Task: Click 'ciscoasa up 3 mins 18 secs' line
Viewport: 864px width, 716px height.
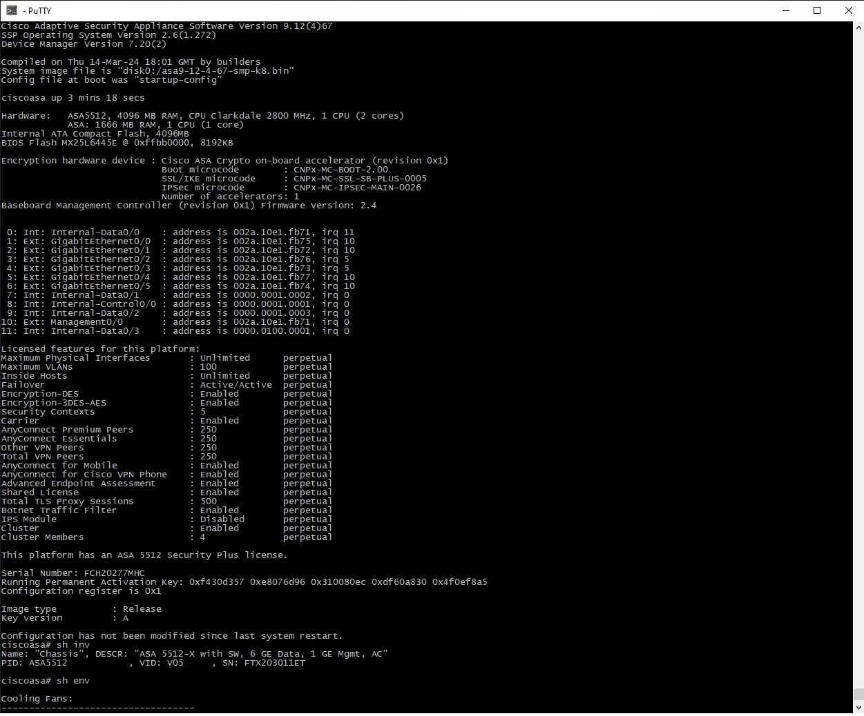Action: (x=73, y=98)
